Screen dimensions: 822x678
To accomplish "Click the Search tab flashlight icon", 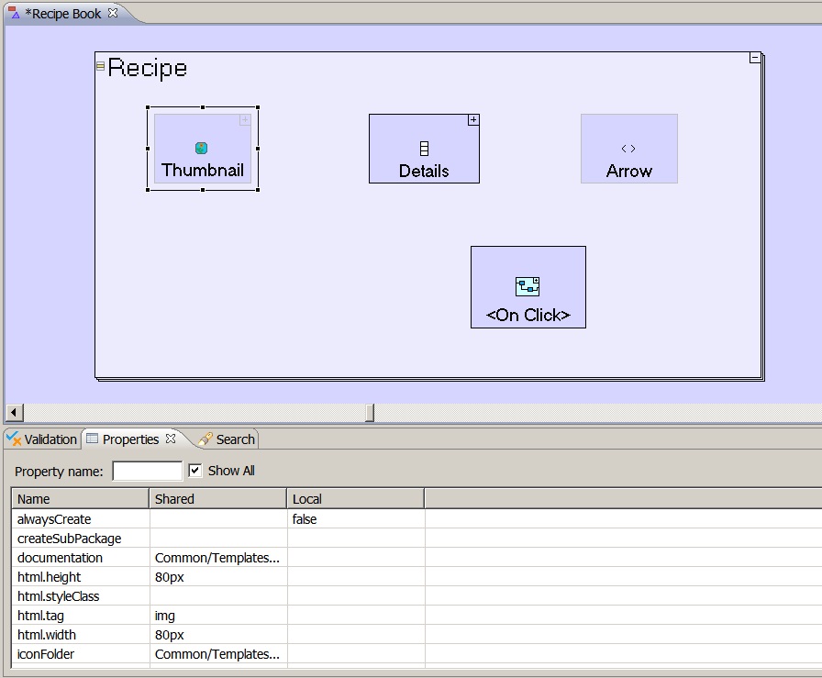I will click(205, 439).
